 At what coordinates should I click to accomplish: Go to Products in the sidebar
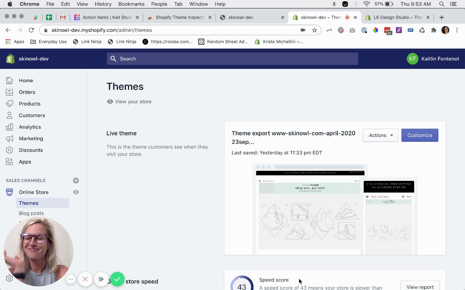pyautogui.click(x=29, y=104)
